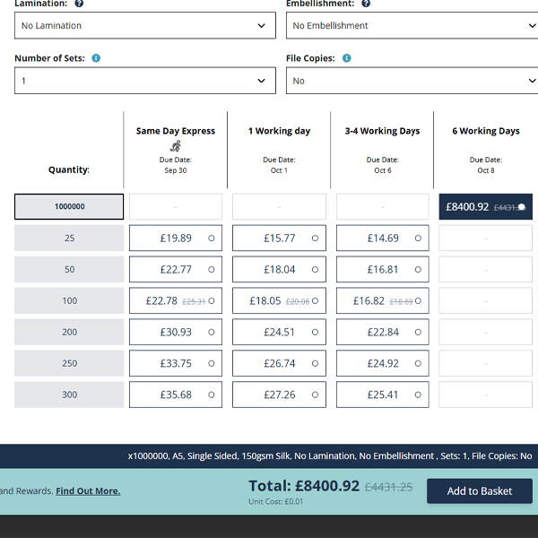This screenshot has width=538, height=538.
Task: Select £30.93 Same Day Express for 200
Action: (x=176, y=332)
